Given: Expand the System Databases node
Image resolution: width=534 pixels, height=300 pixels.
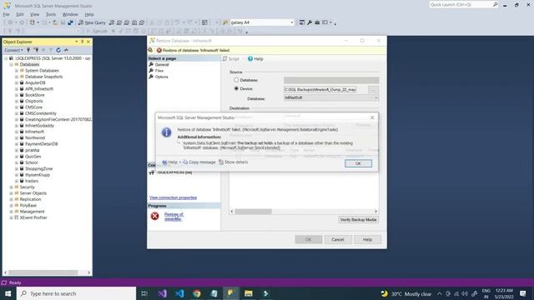Looking at the screenshot, I should click(17, 70).
